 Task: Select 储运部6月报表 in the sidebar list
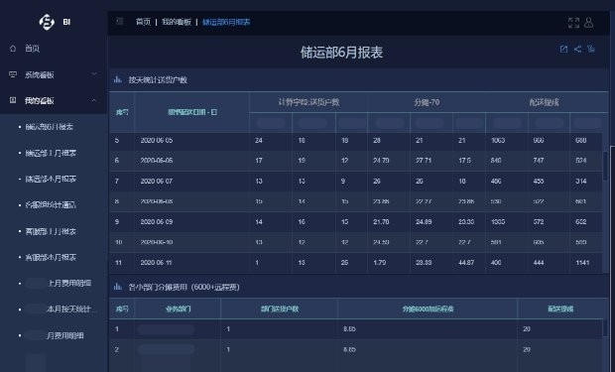click(49, 127)
